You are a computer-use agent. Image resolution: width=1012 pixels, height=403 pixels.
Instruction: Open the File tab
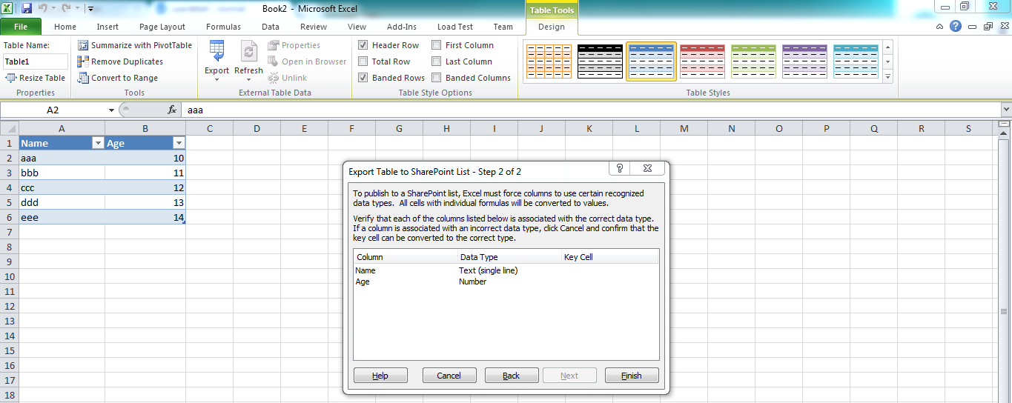point(21,27)
